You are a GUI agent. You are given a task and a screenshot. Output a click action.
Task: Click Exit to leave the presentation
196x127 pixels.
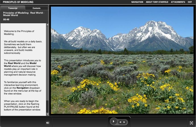190,2
